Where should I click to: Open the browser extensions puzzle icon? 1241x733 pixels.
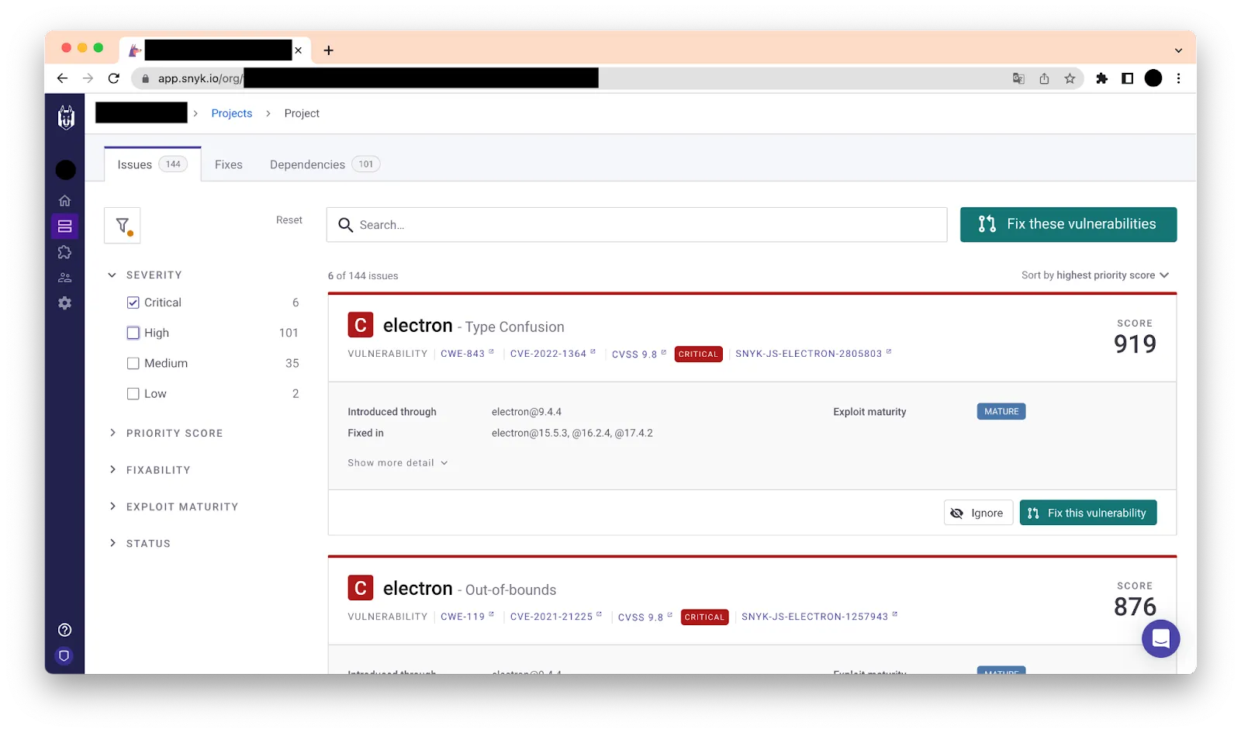[1101, 78]
